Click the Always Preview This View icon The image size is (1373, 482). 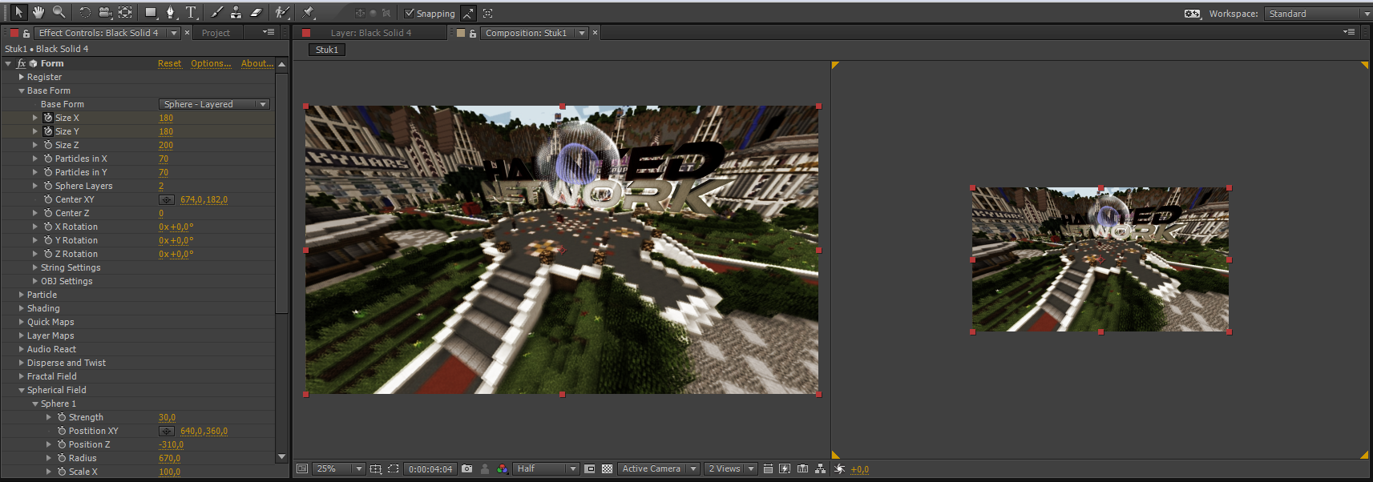coord(302,469)
